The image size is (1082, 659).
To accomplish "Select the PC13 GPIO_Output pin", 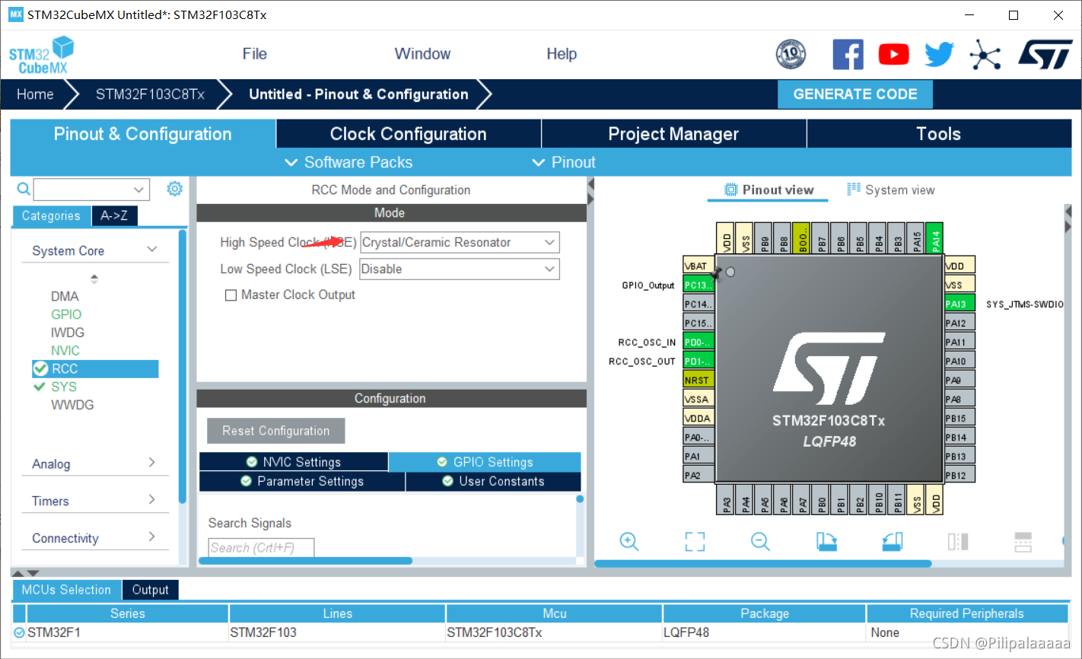I will tap(699, 285).
